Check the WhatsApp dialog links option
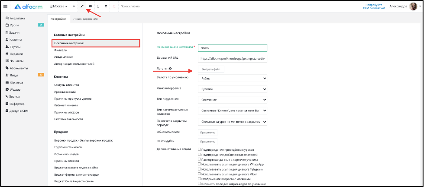Image resolution: width=424 pixels, height=187 pixels. (199, 164)
